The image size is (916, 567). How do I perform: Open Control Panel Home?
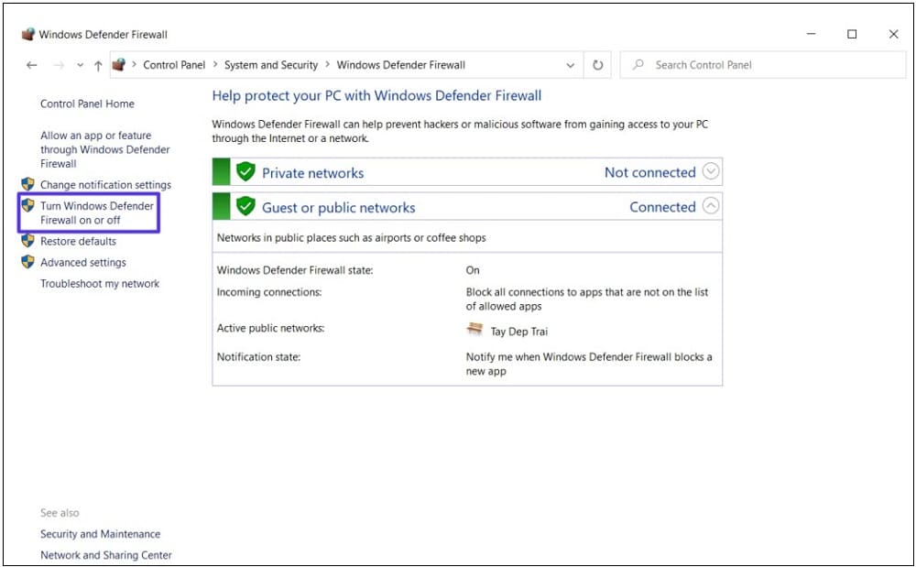click(87, 104)
